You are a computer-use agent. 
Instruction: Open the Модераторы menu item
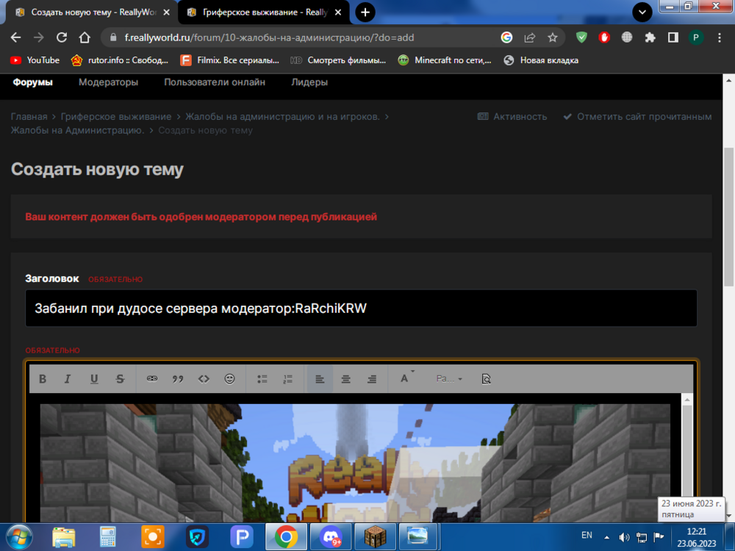108,82
